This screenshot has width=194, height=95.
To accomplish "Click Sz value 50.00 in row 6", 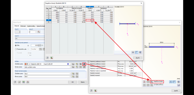I will click(x=81, y=22).
